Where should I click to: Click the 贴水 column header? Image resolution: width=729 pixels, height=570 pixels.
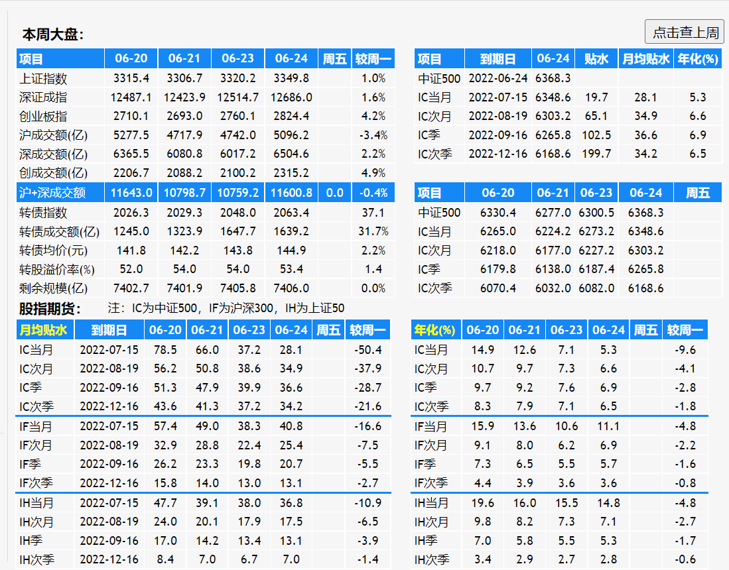coord(596,59)
